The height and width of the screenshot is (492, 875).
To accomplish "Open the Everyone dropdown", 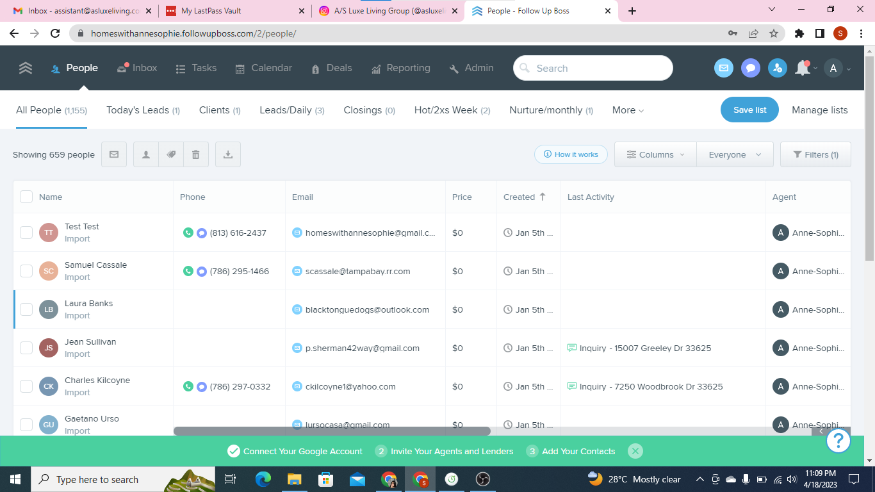I will (x=735, y=154).
